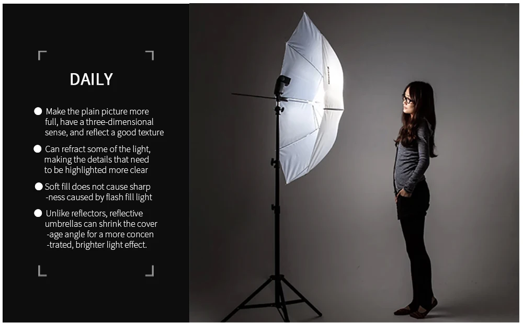Click the umbrella shaft extending left of flash
The width and height of the screenshot is (523, 323).
[x=254, y=97]
